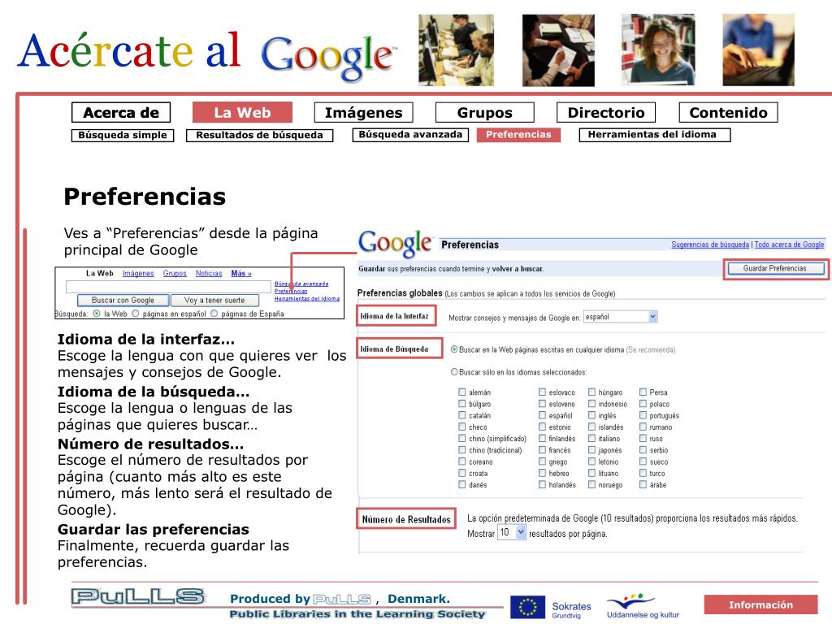Click the PuLLS logo in footer
Image resolution: width=832 pixels, height=624 pixels.
pyautogui.click(x=138, y=596)
